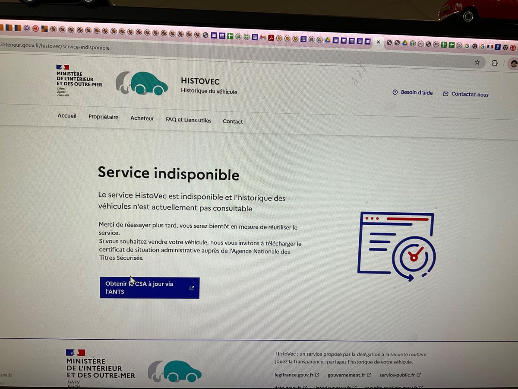Click text 'Merci de réessayer plus tard'
This screenshot has width=518, height=389.
coord(138,225)
